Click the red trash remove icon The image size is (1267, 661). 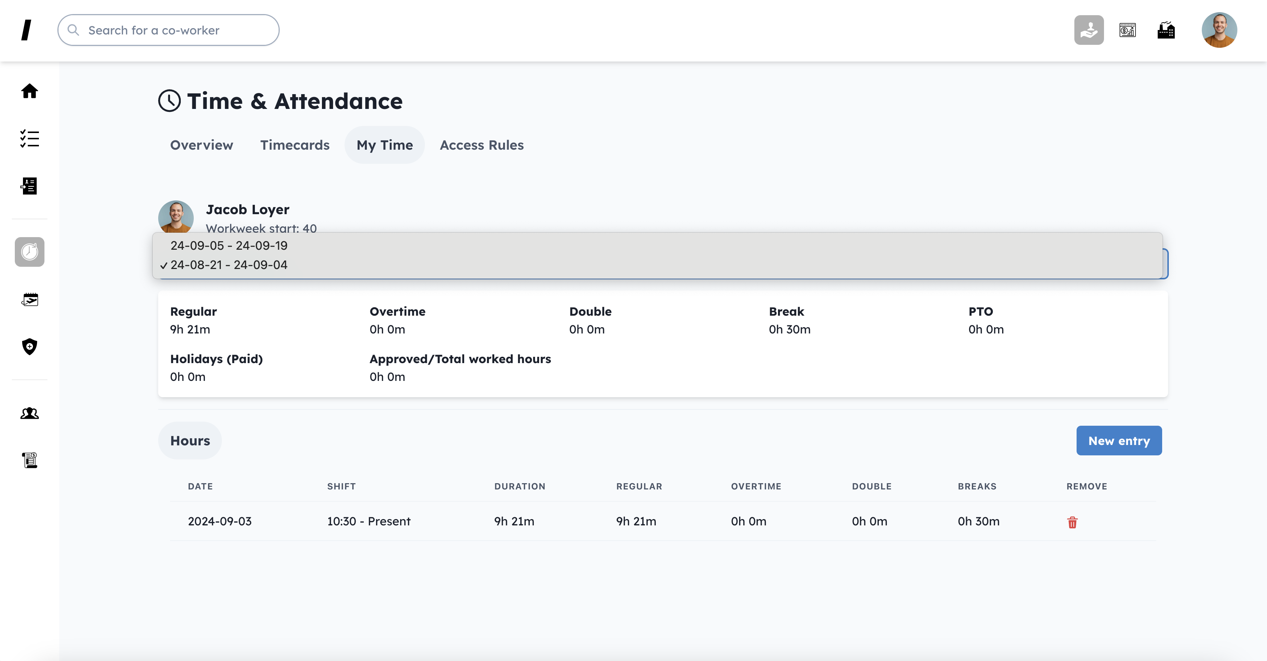click(1072, 522)
